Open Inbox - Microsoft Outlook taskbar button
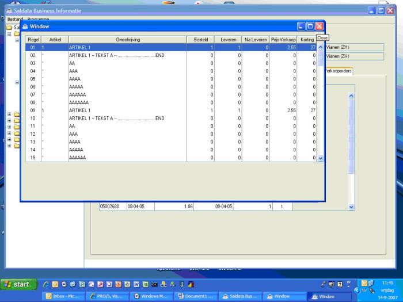The width and height of the screenshot is (403, 302). point(63,296)
